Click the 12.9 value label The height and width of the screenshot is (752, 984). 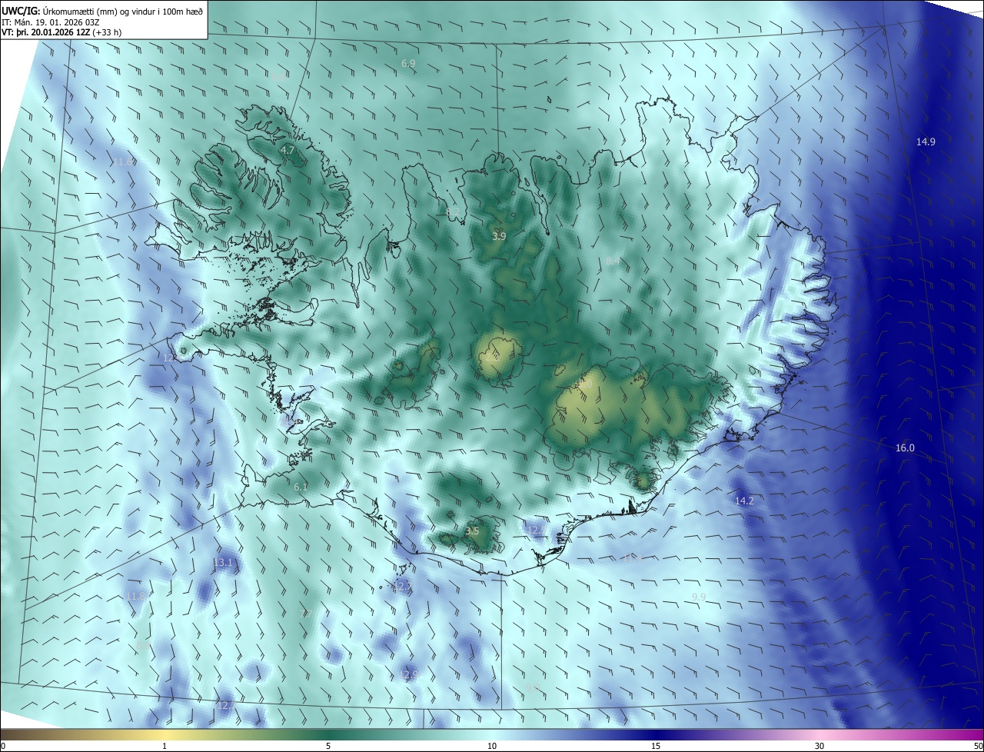click(408, 674)
